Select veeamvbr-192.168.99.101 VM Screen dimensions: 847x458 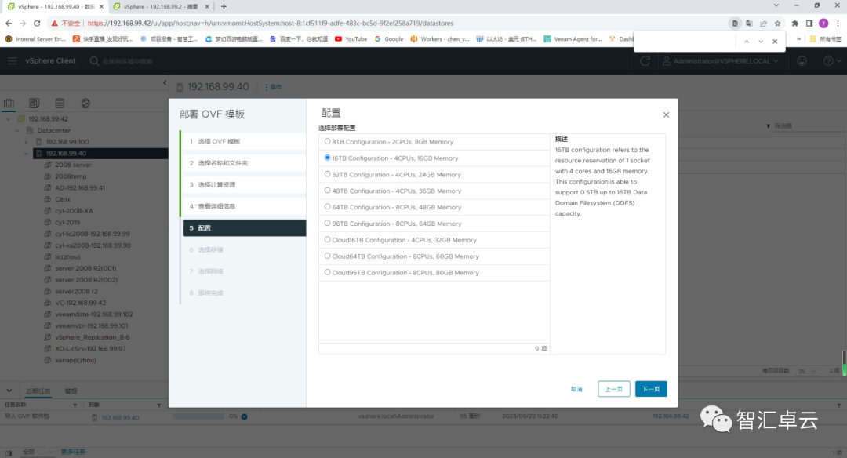click(x=91, y=325)
